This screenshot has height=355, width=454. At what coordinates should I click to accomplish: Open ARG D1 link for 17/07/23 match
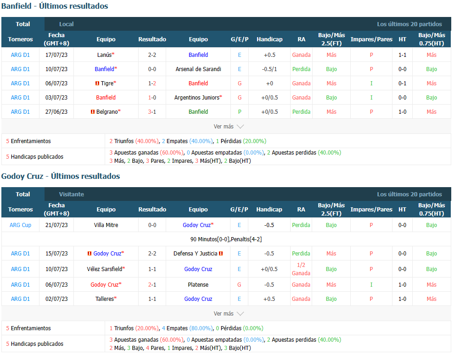(x=20, y=55)
